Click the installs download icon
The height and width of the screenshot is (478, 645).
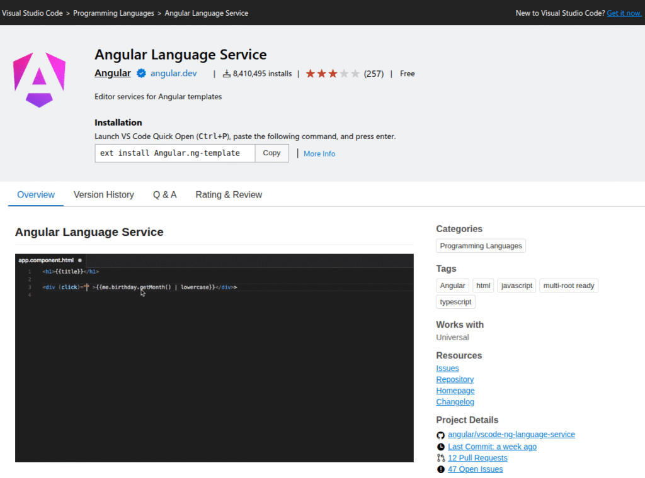coord(226,74)
